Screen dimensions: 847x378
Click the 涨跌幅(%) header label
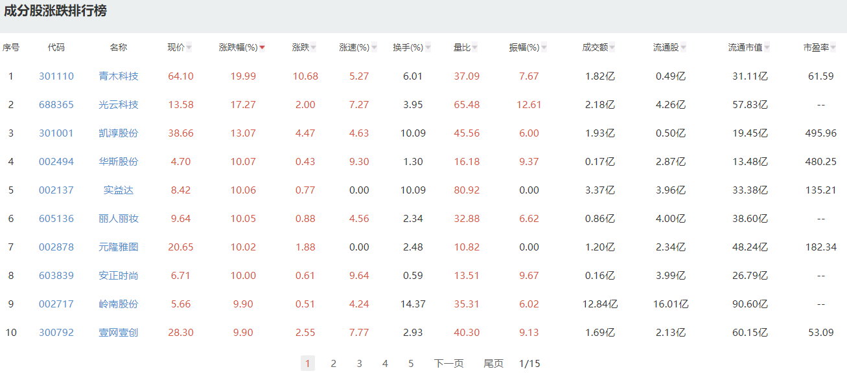(x=238, y=47)
